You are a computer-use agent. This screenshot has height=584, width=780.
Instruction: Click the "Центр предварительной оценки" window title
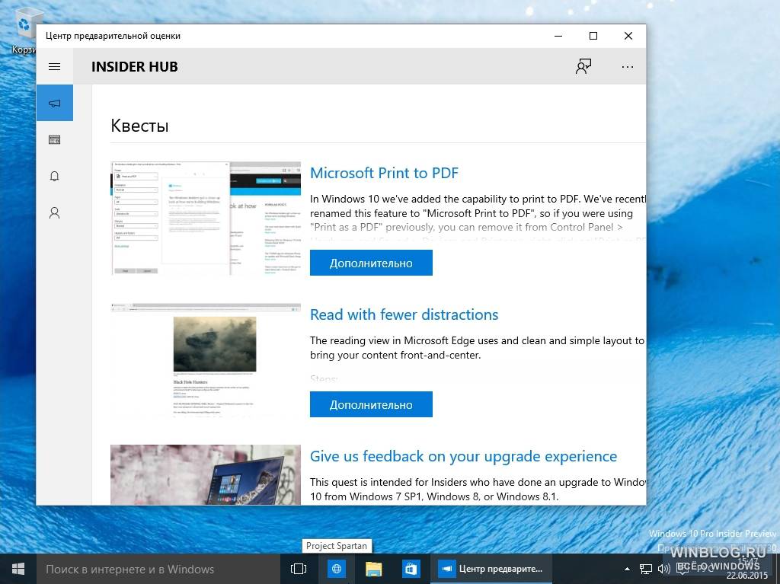pyautogui.click(x=113, y=36)
